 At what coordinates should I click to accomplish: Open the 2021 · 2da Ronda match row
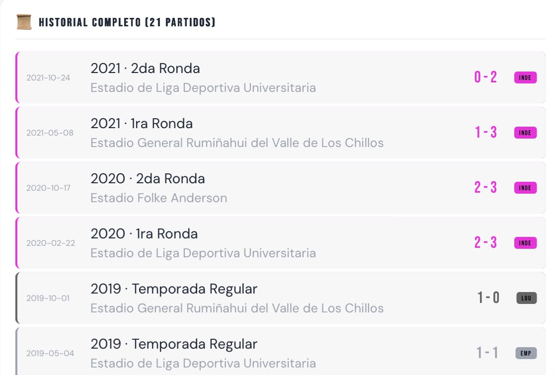click(x=281, y=77)
